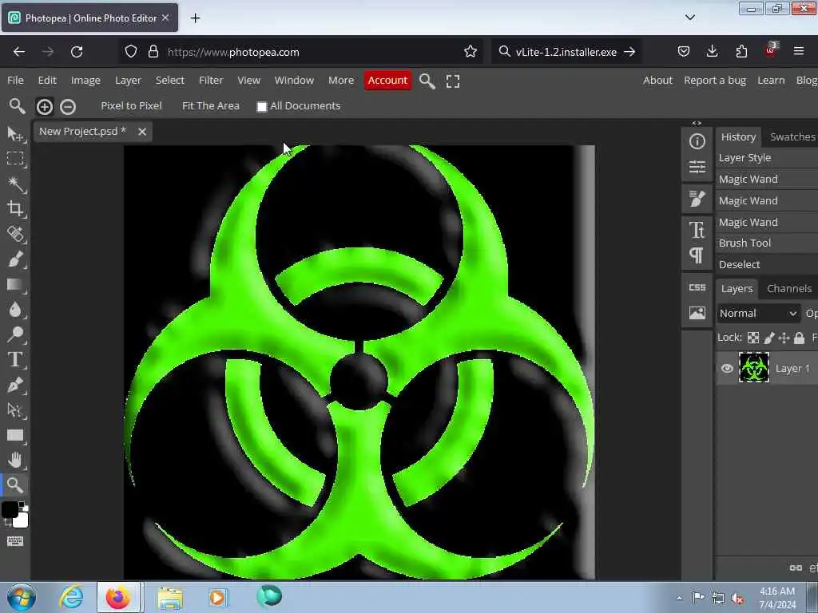Select the Blur drop tool
This screenshot has height=613, width=818.
pyautogui.click(x=15, y=310)
